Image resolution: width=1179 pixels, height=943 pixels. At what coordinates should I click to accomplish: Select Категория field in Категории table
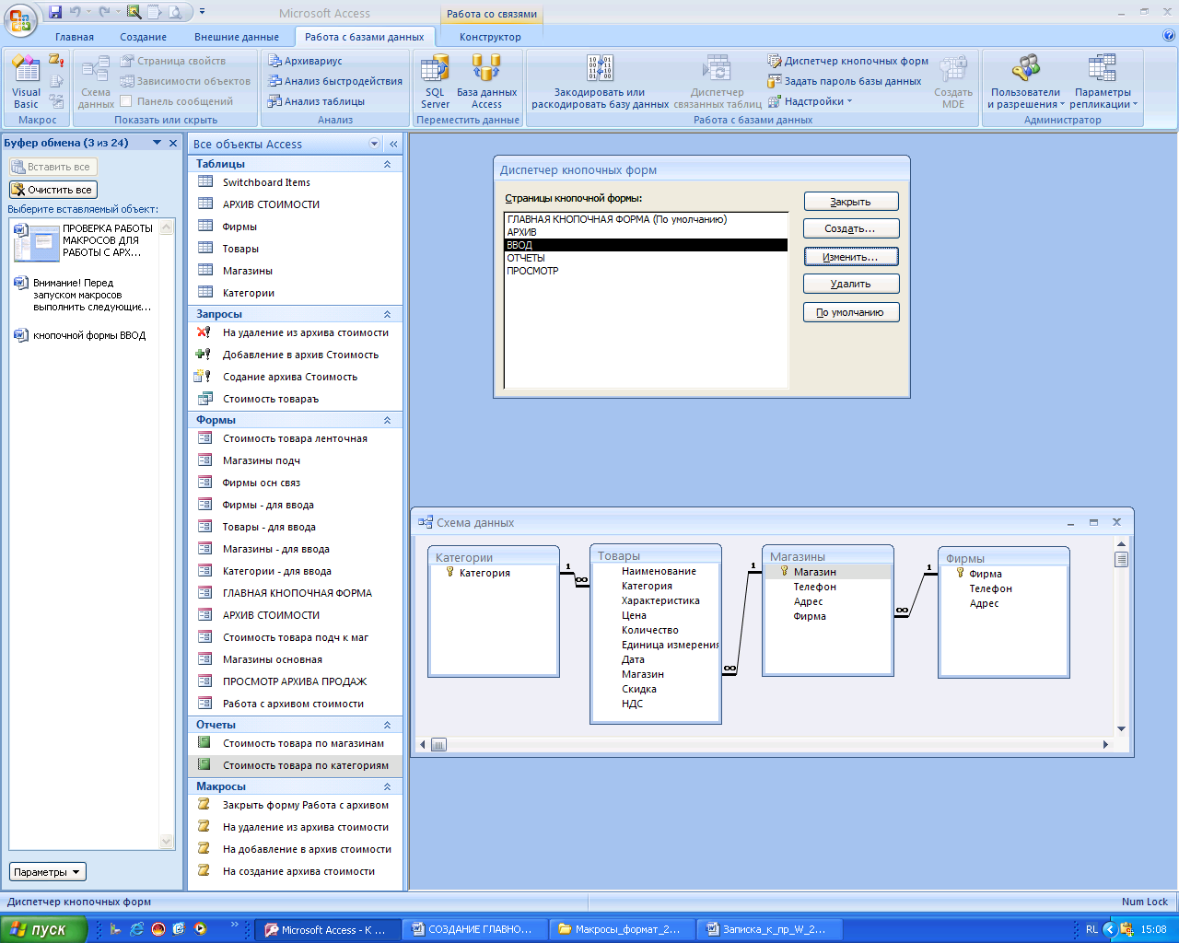484,573
